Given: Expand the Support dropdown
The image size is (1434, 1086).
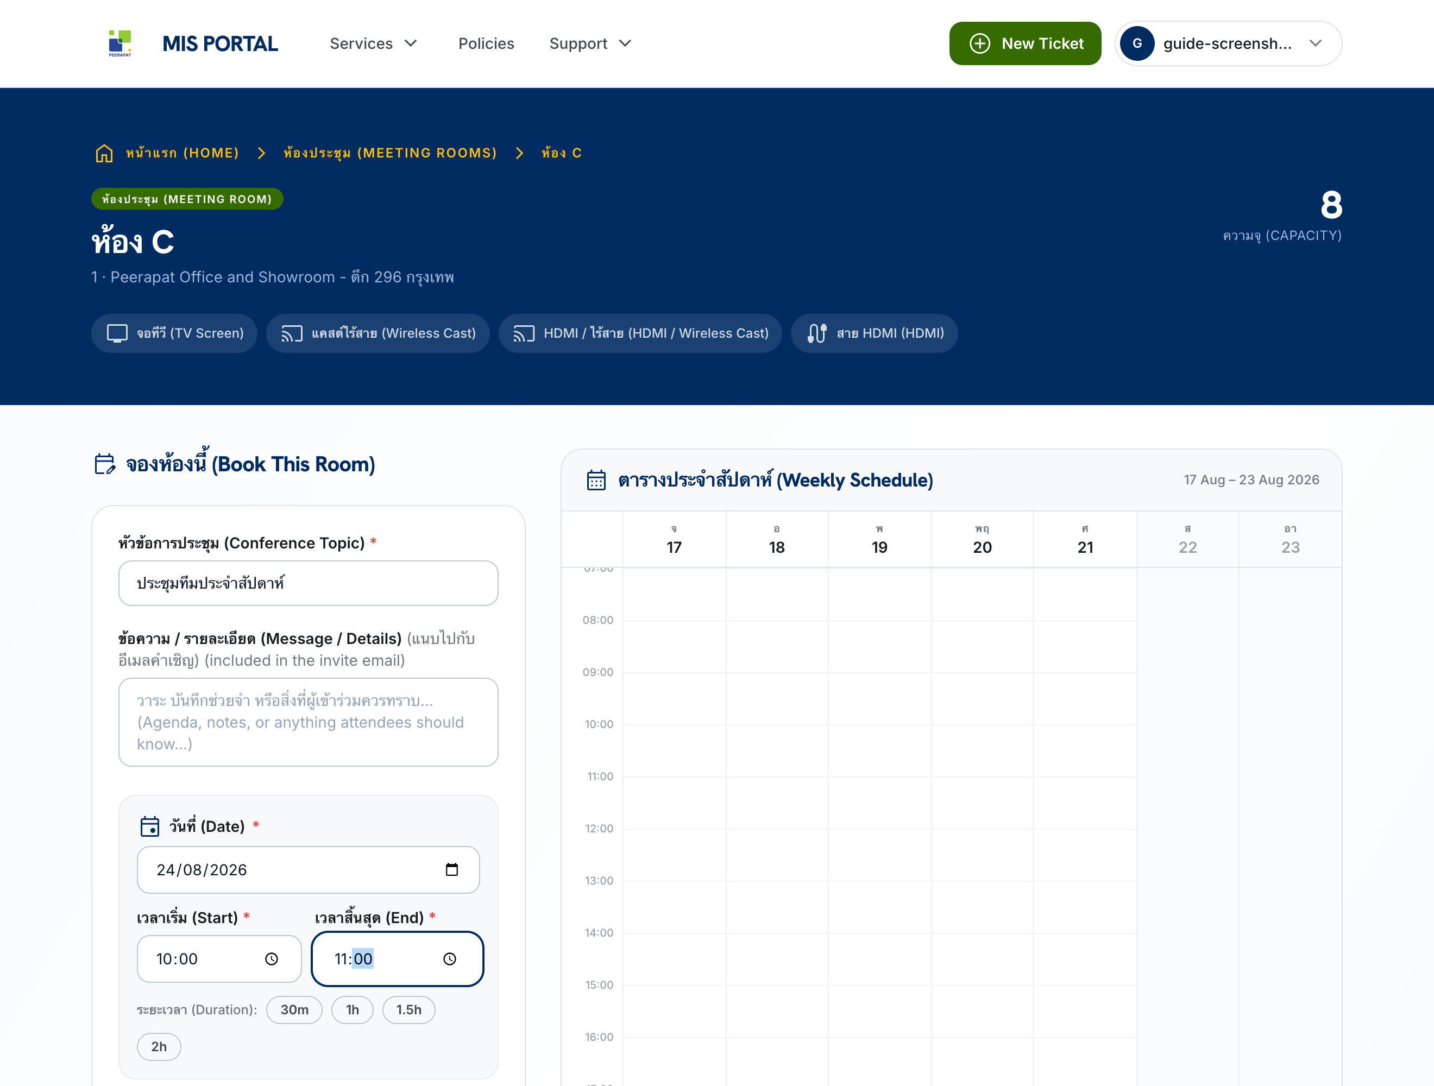Looking at the screenshot, I should click(x=590, y=43).
